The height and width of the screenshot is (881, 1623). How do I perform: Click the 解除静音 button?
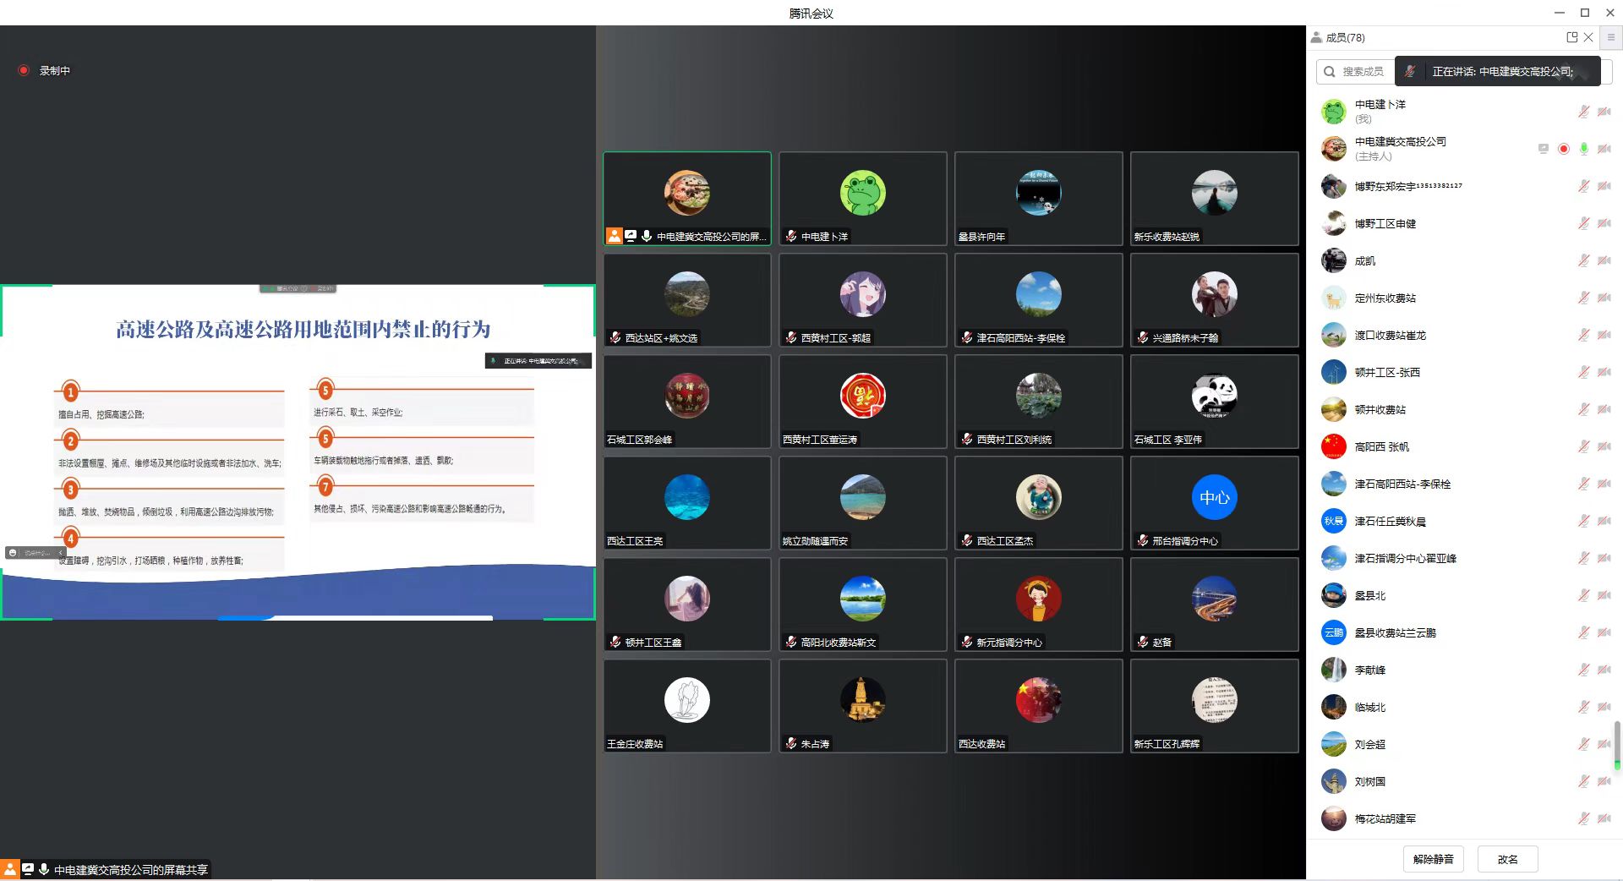tap(1433, 859)
